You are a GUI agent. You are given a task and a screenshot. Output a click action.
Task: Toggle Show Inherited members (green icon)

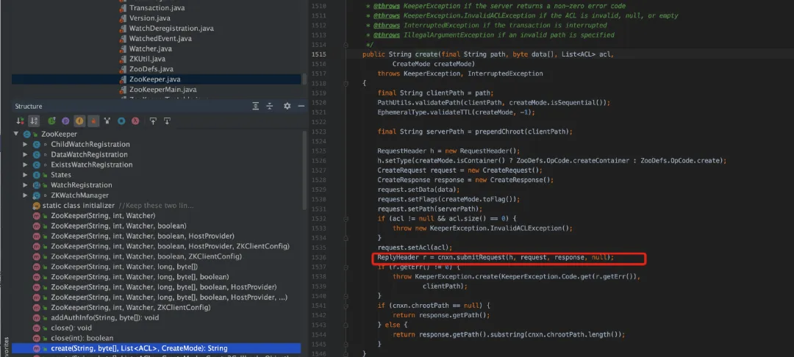tap(51, 121)
